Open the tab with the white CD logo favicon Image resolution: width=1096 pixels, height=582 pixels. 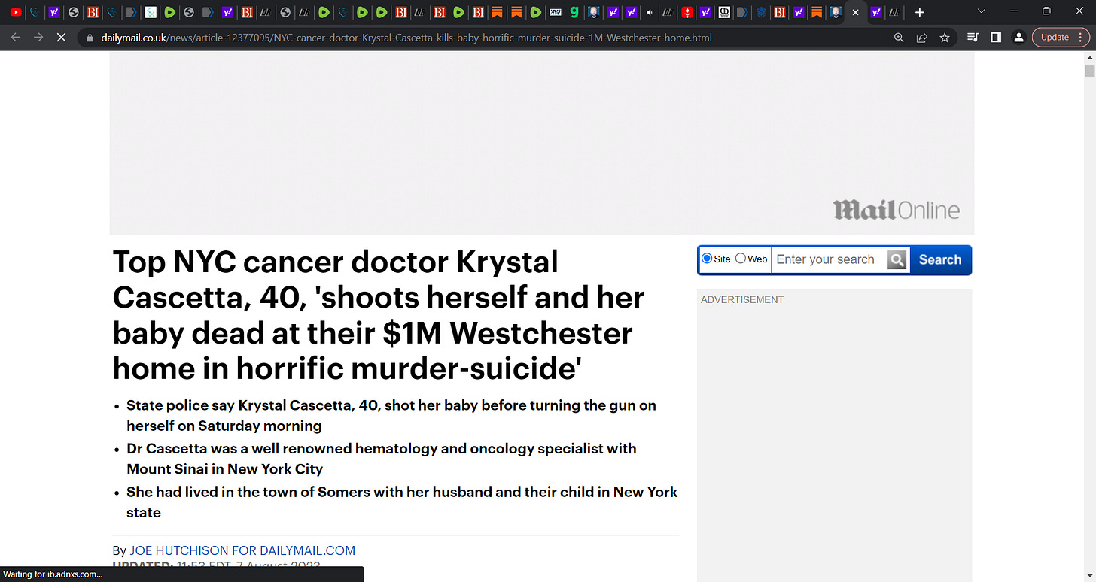click(724, 12)
